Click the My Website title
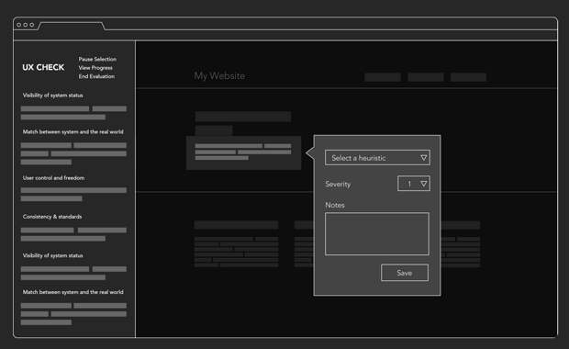This screenshot has width=569, height=349. coord(219,76)
